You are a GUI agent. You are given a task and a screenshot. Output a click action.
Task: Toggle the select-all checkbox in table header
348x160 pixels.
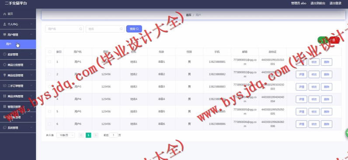(49, 52)
